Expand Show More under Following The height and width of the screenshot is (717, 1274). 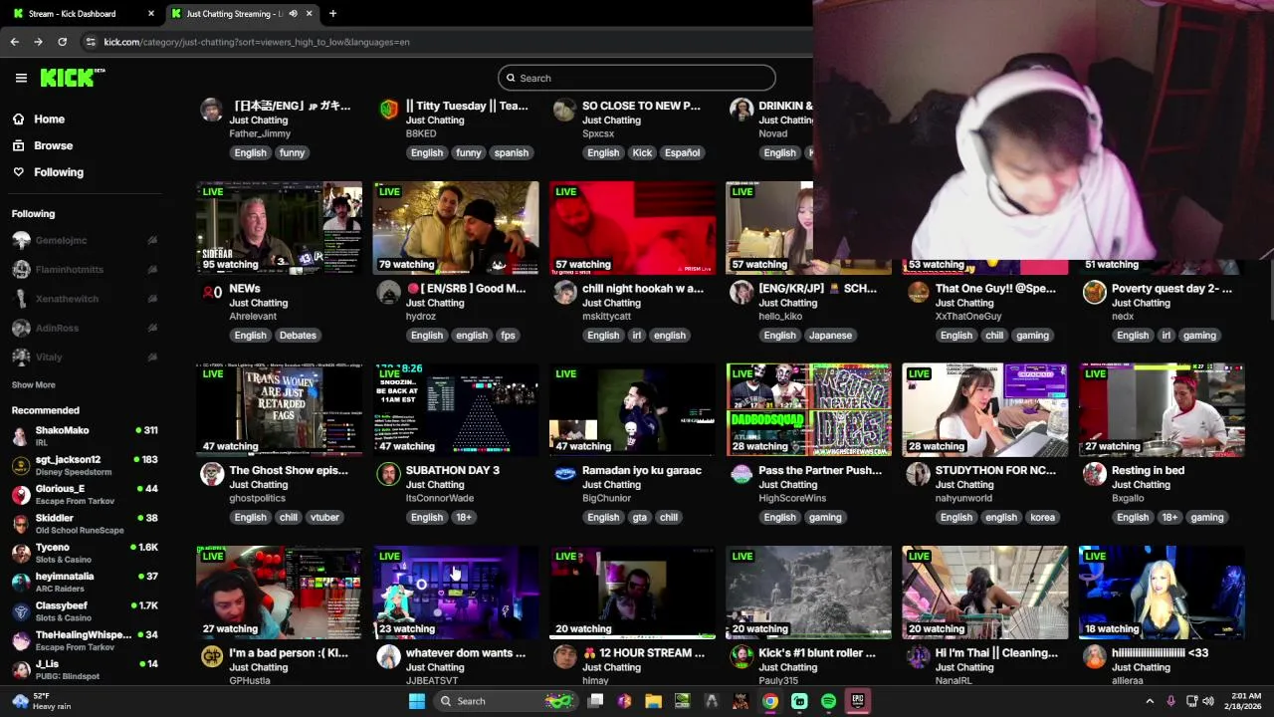click(x=33, y=384)
